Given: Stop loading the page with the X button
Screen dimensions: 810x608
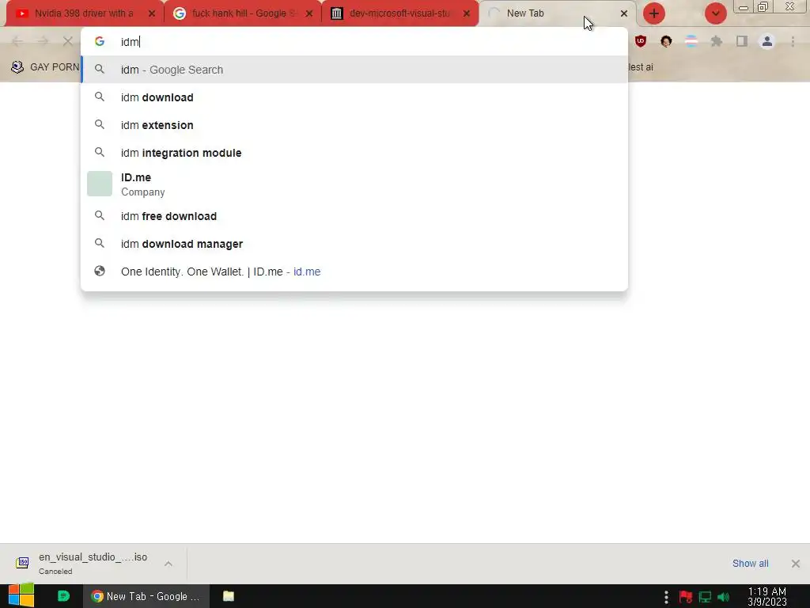Looking at the screenshot, I should pos(68,41).
